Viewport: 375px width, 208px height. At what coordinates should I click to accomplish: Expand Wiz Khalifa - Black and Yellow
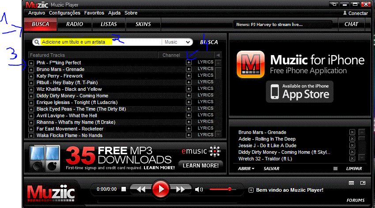[31, 90]
